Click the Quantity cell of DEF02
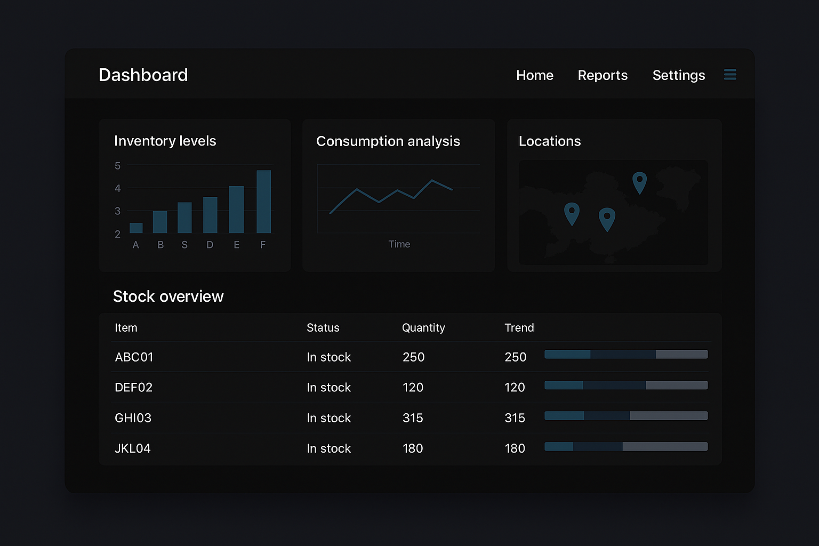The width and height of the screenshot is (819, 546). pyautogui.click(x=413, y=387)
